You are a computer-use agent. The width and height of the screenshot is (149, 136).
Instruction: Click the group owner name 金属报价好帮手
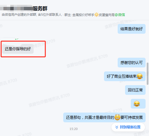[x=83, y=15]
